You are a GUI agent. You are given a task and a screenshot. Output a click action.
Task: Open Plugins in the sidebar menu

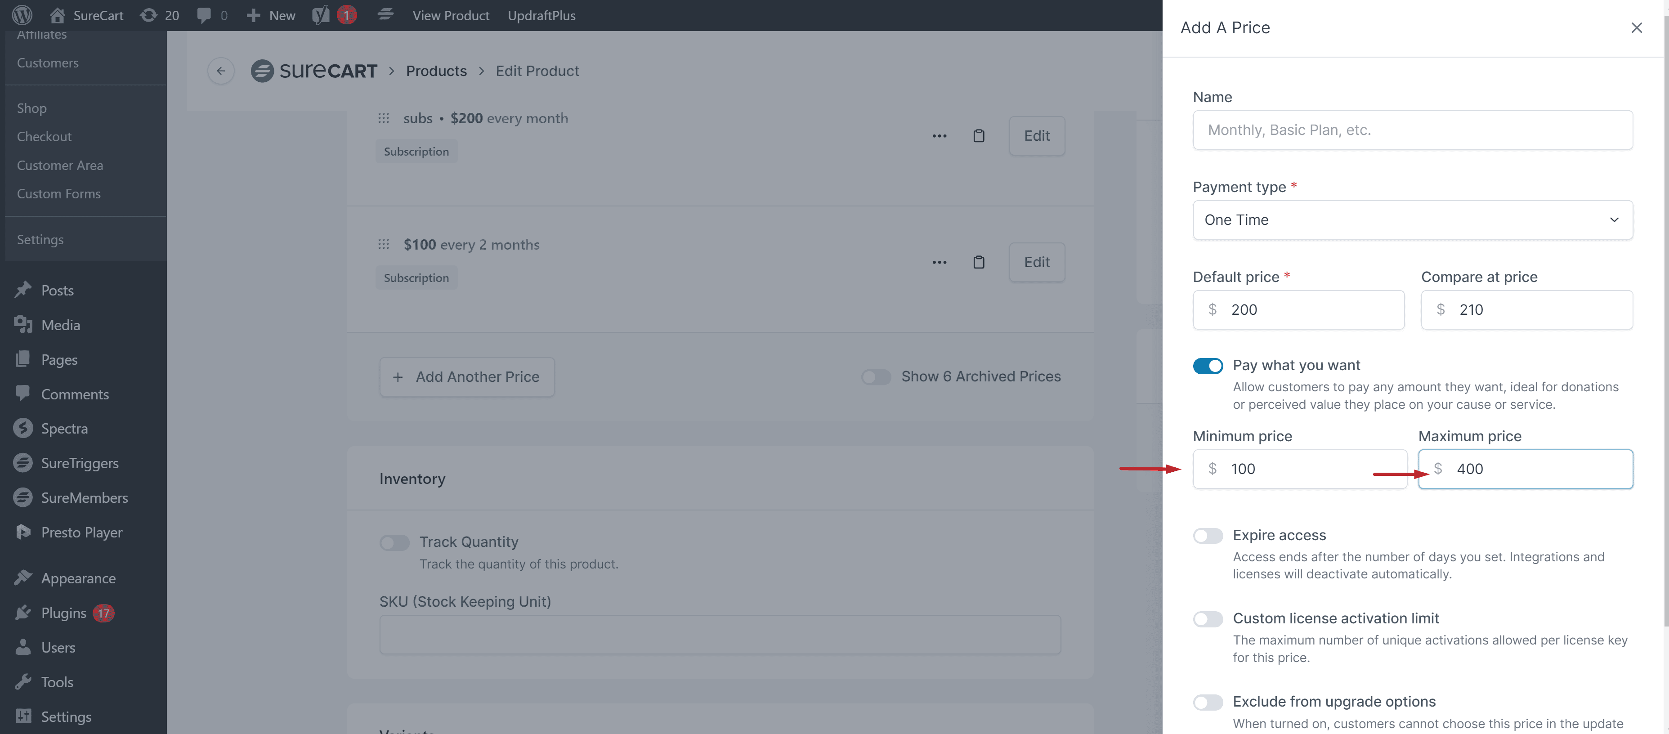63,613
